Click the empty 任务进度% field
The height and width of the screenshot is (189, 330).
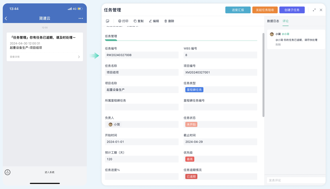[x=142, y=177]
